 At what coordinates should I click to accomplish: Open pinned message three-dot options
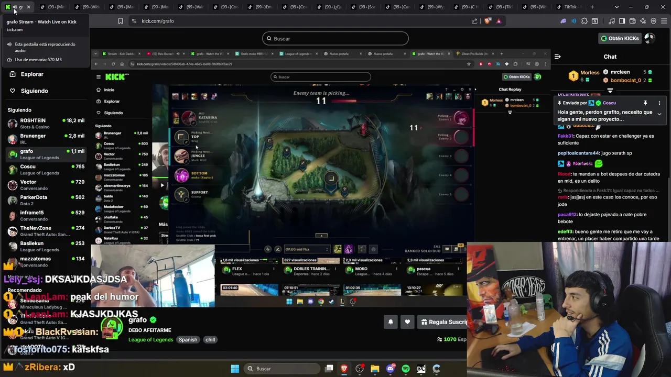[659, 103]
